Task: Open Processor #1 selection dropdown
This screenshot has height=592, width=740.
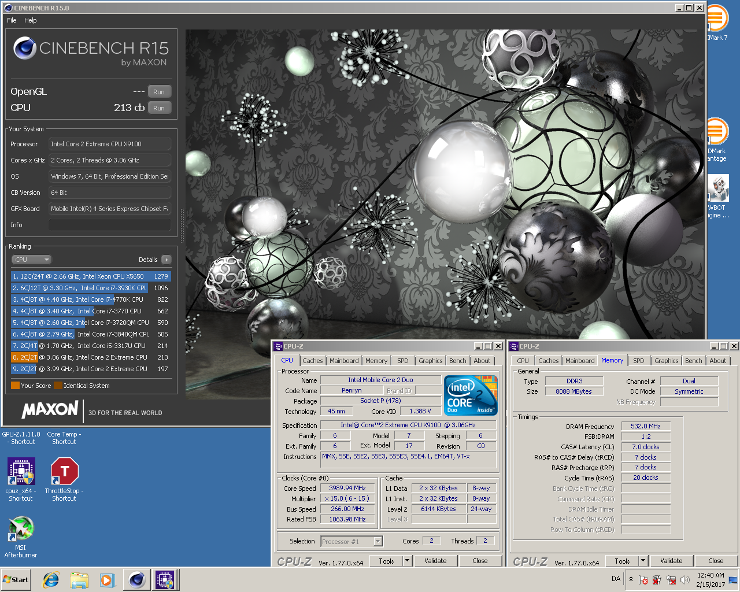Action: [351, 542]
